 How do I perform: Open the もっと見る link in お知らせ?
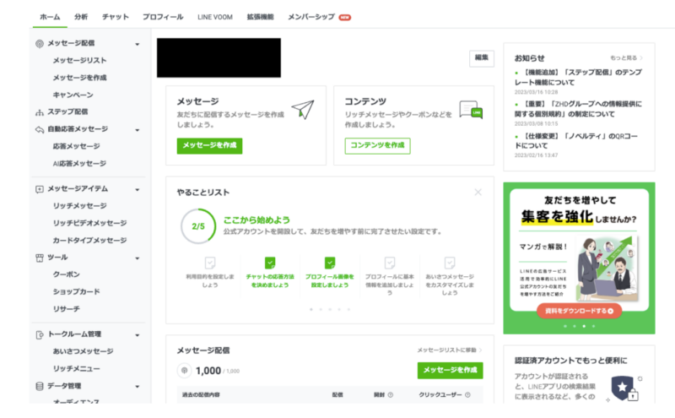click(x=626, y=57)
